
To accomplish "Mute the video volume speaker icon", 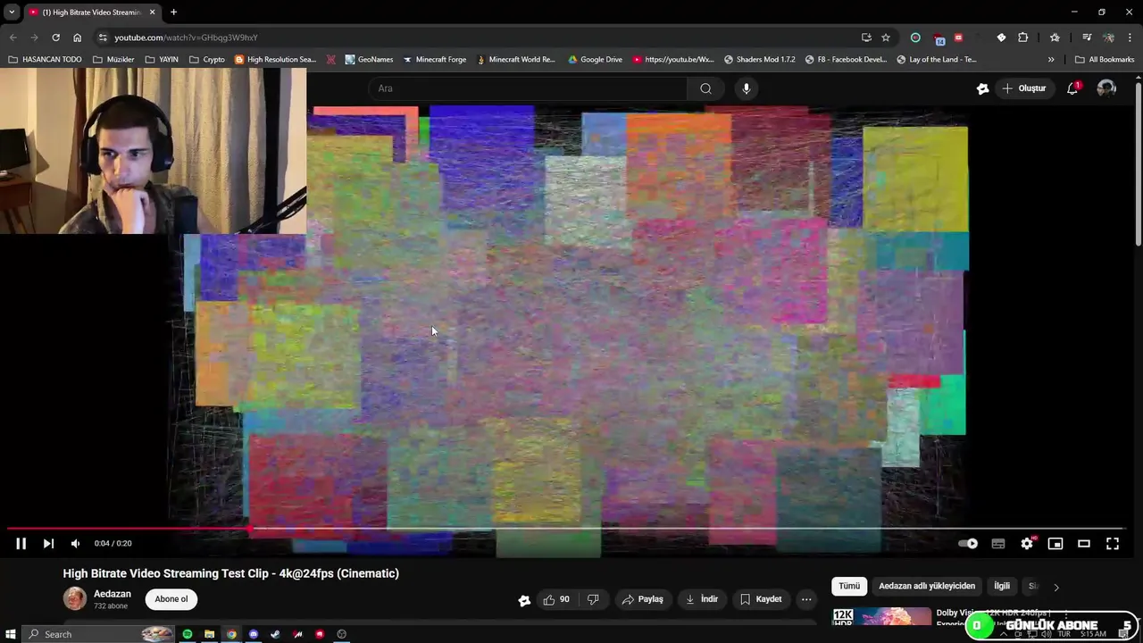I will coord(76,543).
